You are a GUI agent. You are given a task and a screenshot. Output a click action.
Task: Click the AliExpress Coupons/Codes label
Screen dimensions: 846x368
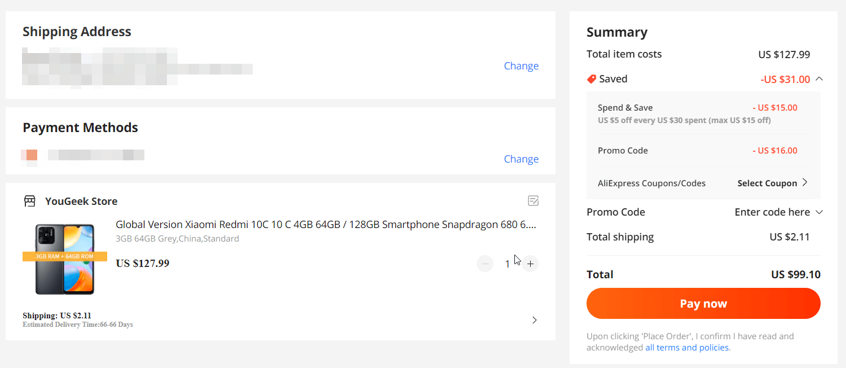pos(651,183)
